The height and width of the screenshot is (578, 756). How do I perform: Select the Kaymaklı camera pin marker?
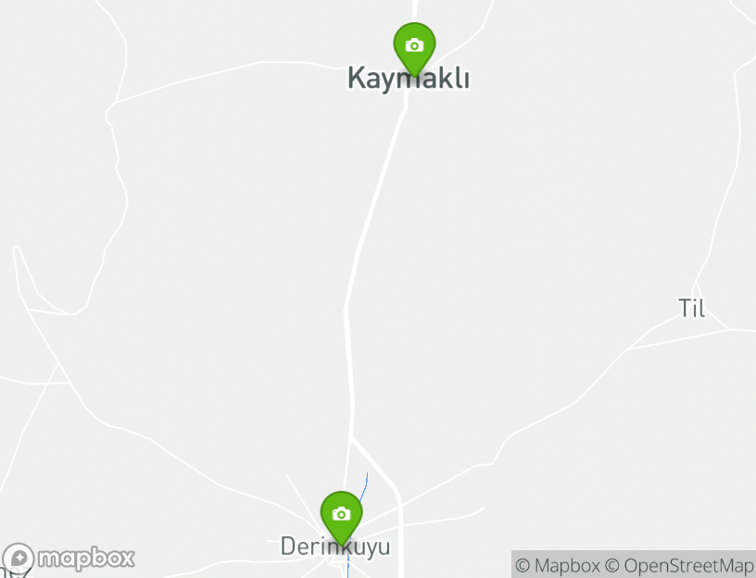click(414, 49)
